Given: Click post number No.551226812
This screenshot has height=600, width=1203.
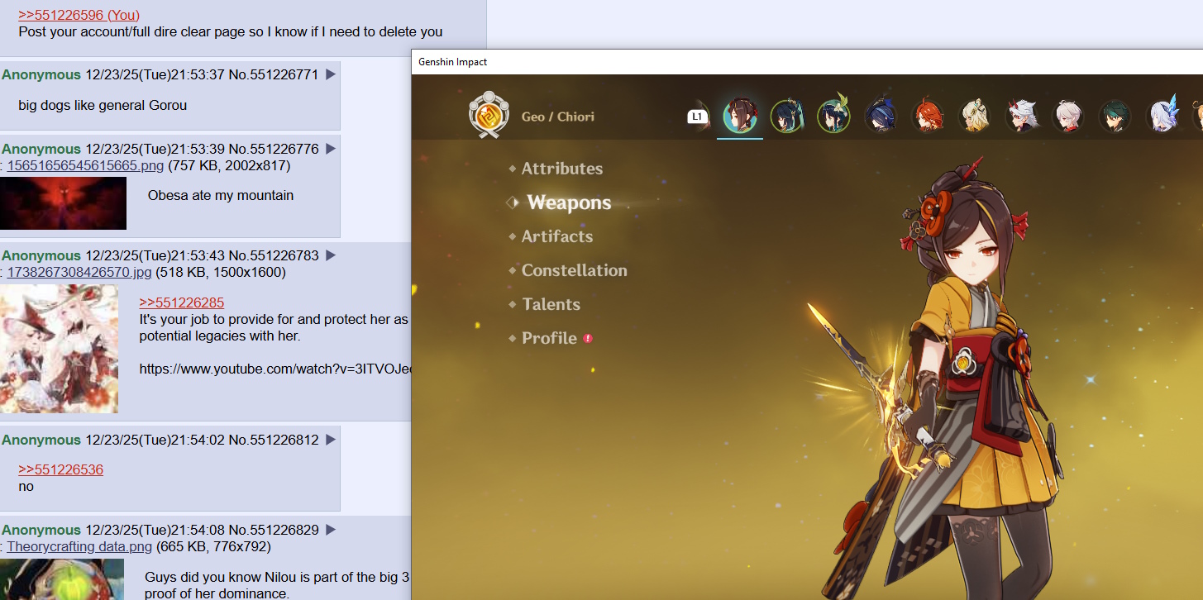Looking at the screenshot, I should 274,440.
